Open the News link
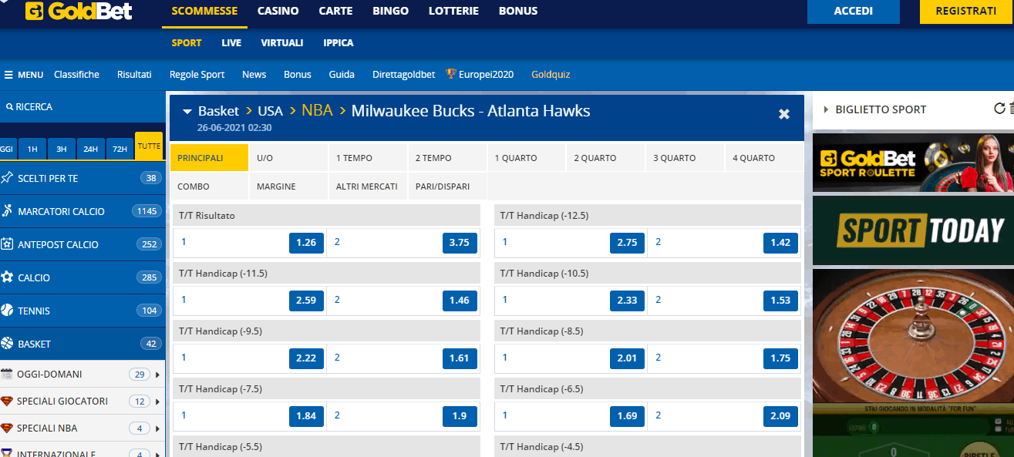Image resolution: width=1014 pixels, height=457 pixels. 254,75
